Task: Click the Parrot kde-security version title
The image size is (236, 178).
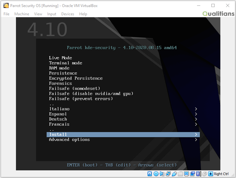Action: point(122,48)
